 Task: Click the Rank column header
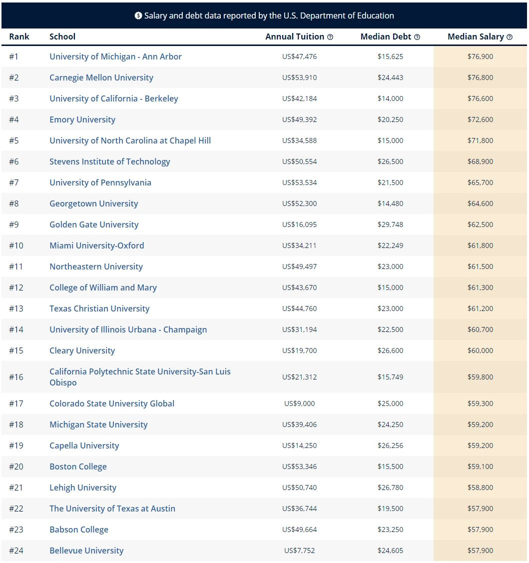point(19,36)
